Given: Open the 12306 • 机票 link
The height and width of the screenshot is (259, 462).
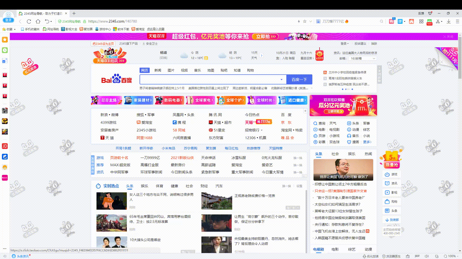Looking at the screenshot, I should [x=255, y=138].
